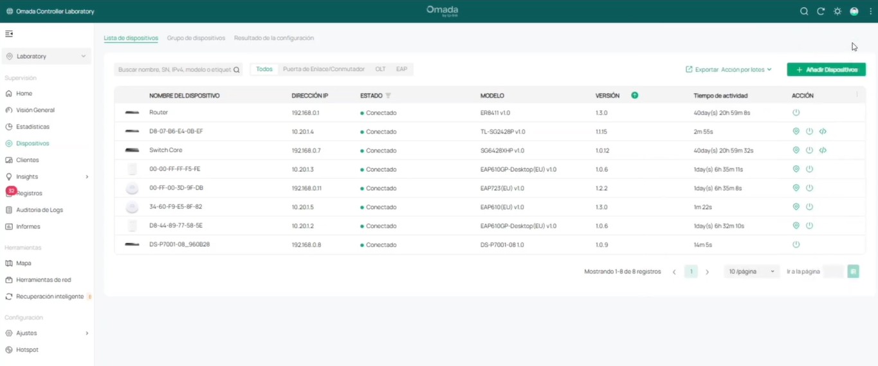The image size is (878, 366).
Task: Open the 10 /página page size dropdown
Action: [752, 271]
